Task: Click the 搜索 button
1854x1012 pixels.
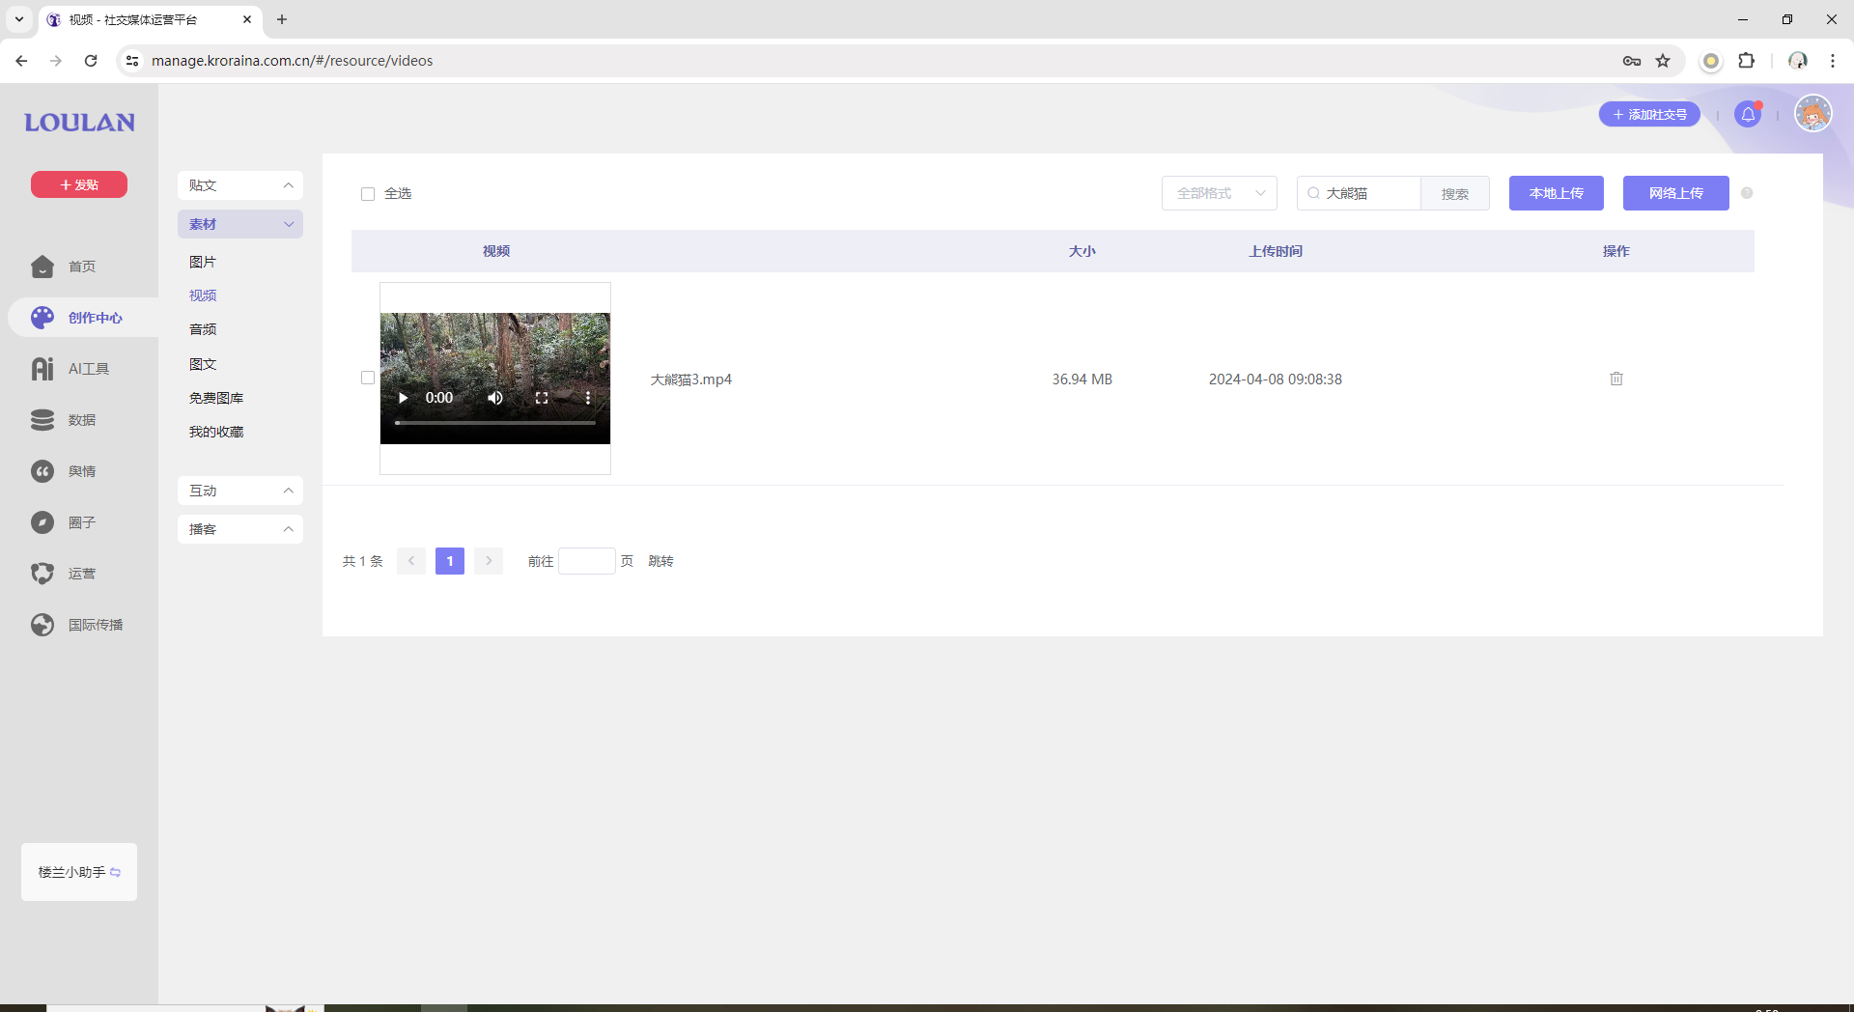Action: 1454,193
